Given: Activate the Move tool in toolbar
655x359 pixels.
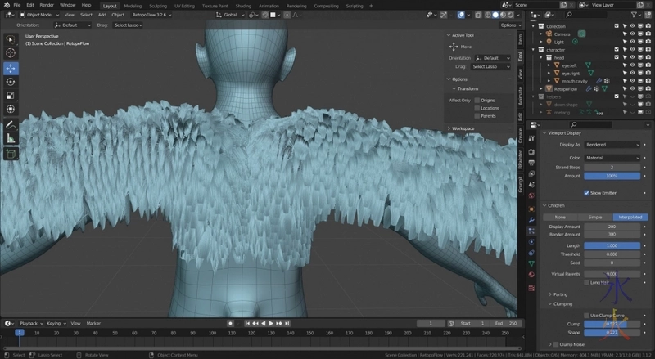Looking at the screenshot, I should click(x=11, y=68).
